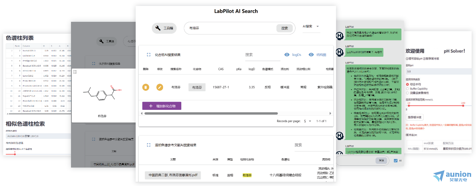The image size is (476, 186).
Task: Click the orange trash delete icon for 布洛芬
Action: (146, 87)
